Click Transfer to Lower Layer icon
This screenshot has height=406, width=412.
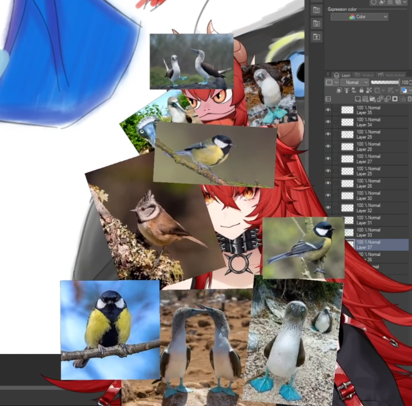(x=380, y=99)
